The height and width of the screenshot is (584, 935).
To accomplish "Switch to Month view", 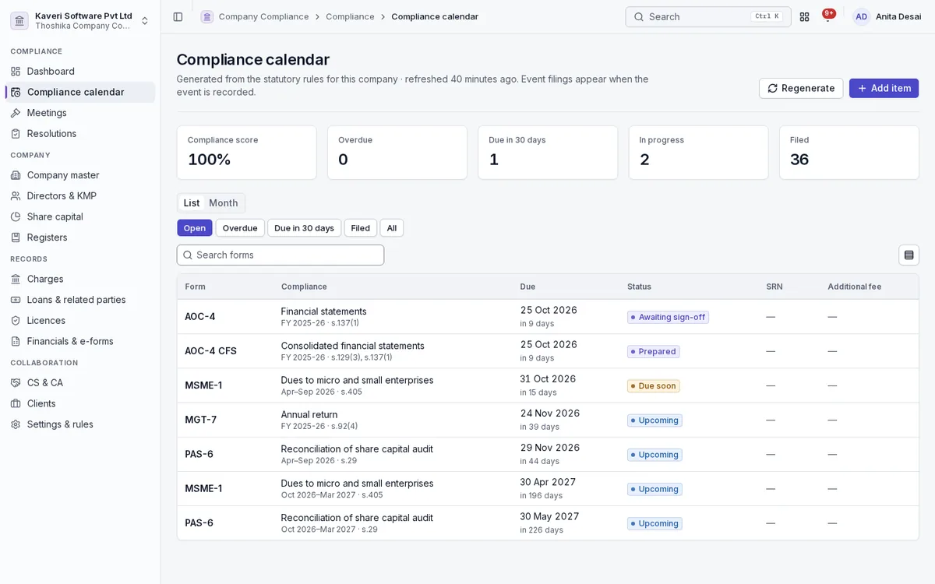I will pos(224,203).
